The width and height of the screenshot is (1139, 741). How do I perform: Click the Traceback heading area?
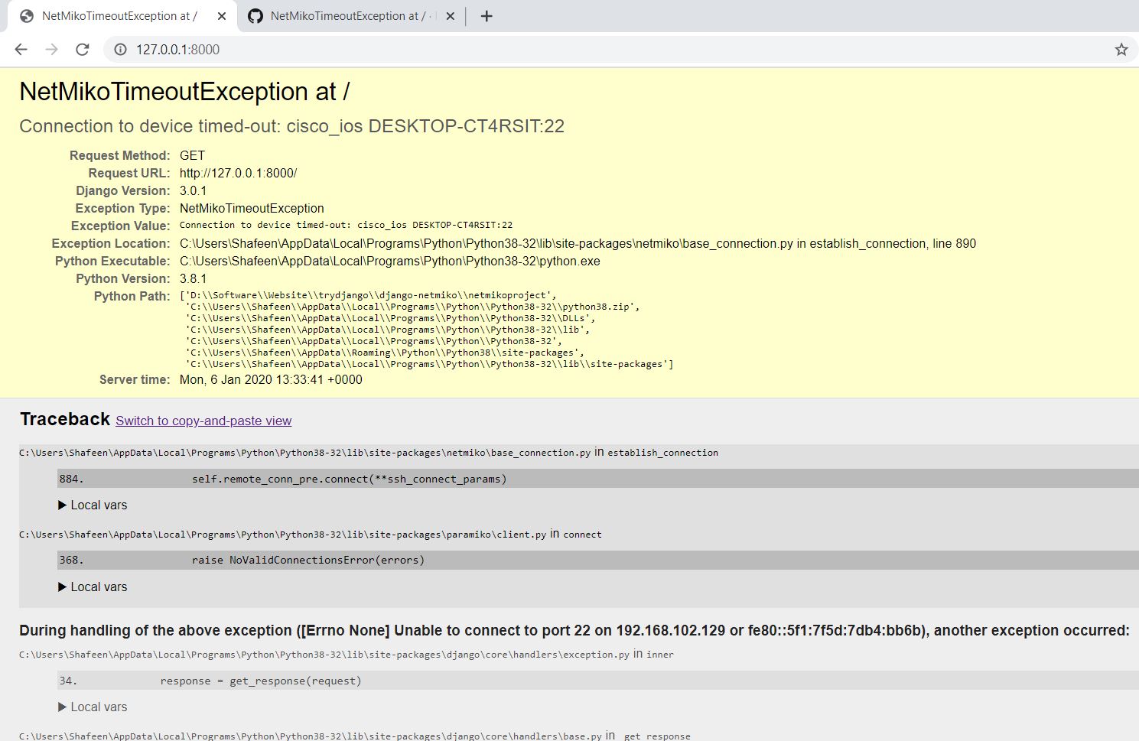64,419
